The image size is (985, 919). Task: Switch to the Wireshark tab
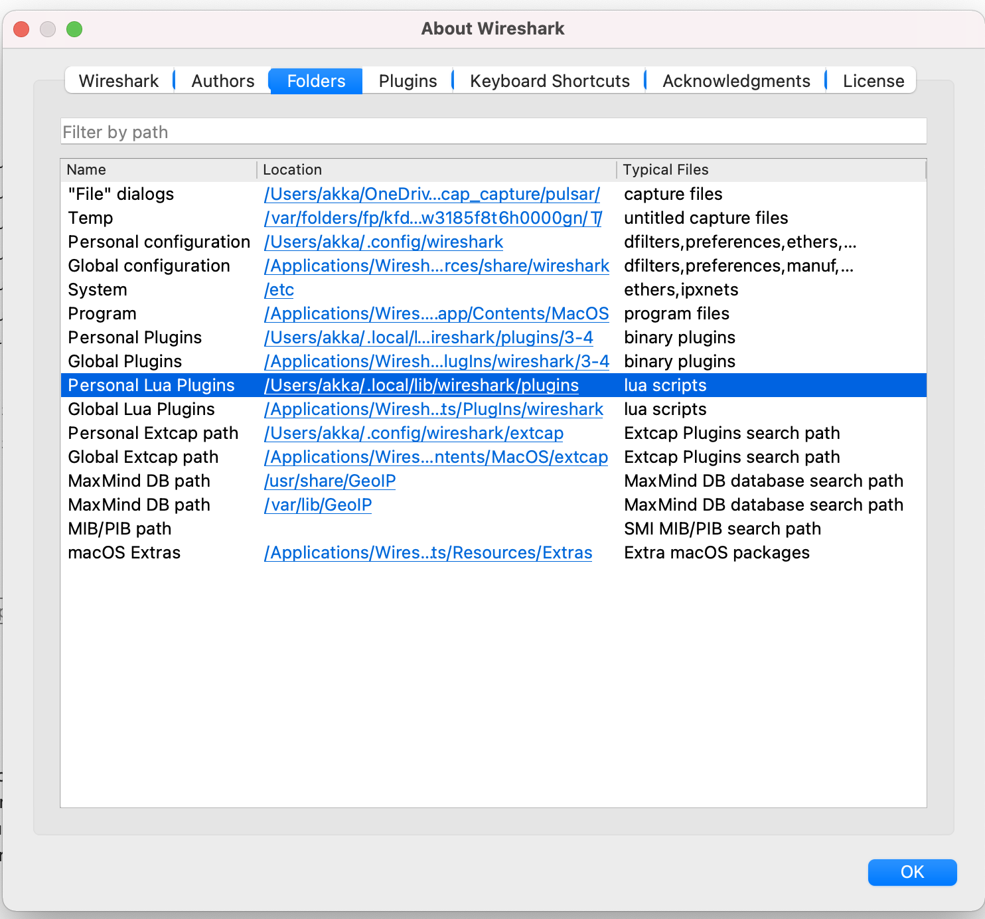pos(119,81)
